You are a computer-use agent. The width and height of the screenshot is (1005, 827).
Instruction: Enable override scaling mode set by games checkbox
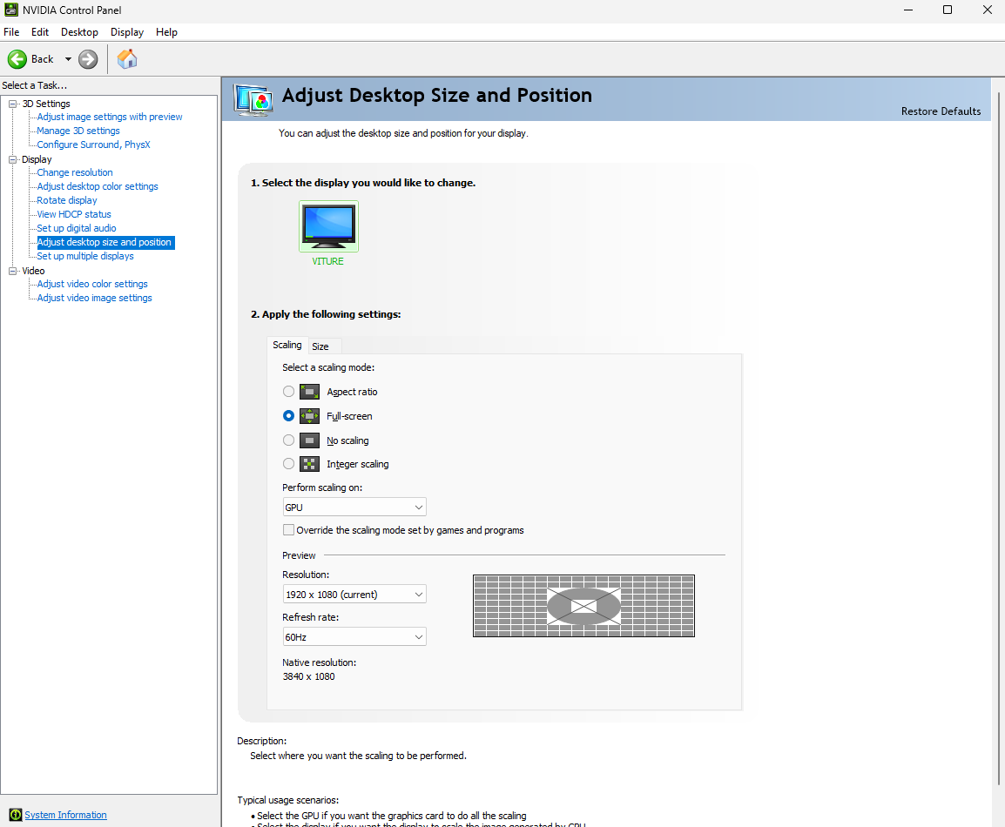click(289, 530)
